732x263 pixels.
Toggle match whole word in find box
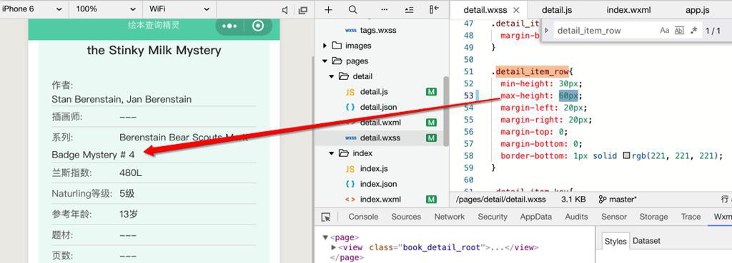point(679,30)
